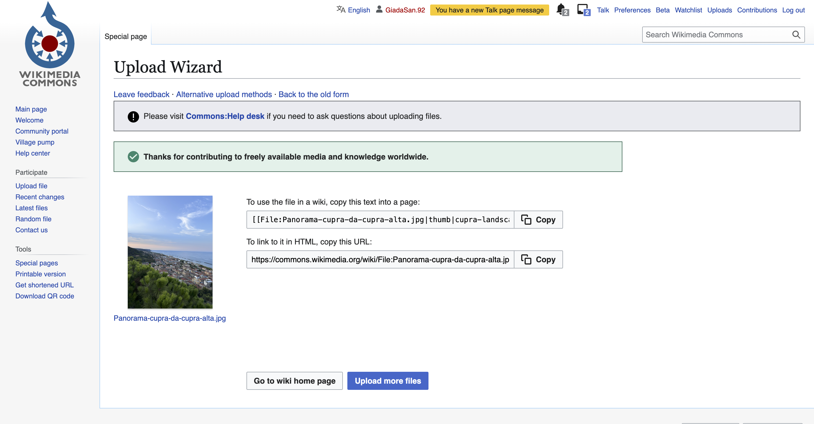Copy the wikitext file code
The width and height of the screenshot is (814, 424).
538,220
